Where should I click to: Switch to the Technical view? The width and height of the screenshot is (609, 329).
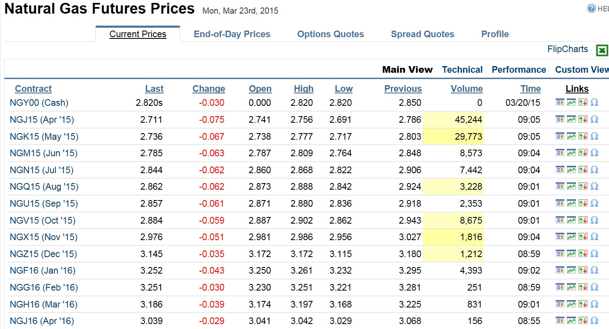pos(462,69)
